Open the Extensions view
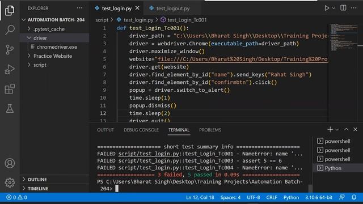This screenshot has height=204, width=363. click(10, 89)
